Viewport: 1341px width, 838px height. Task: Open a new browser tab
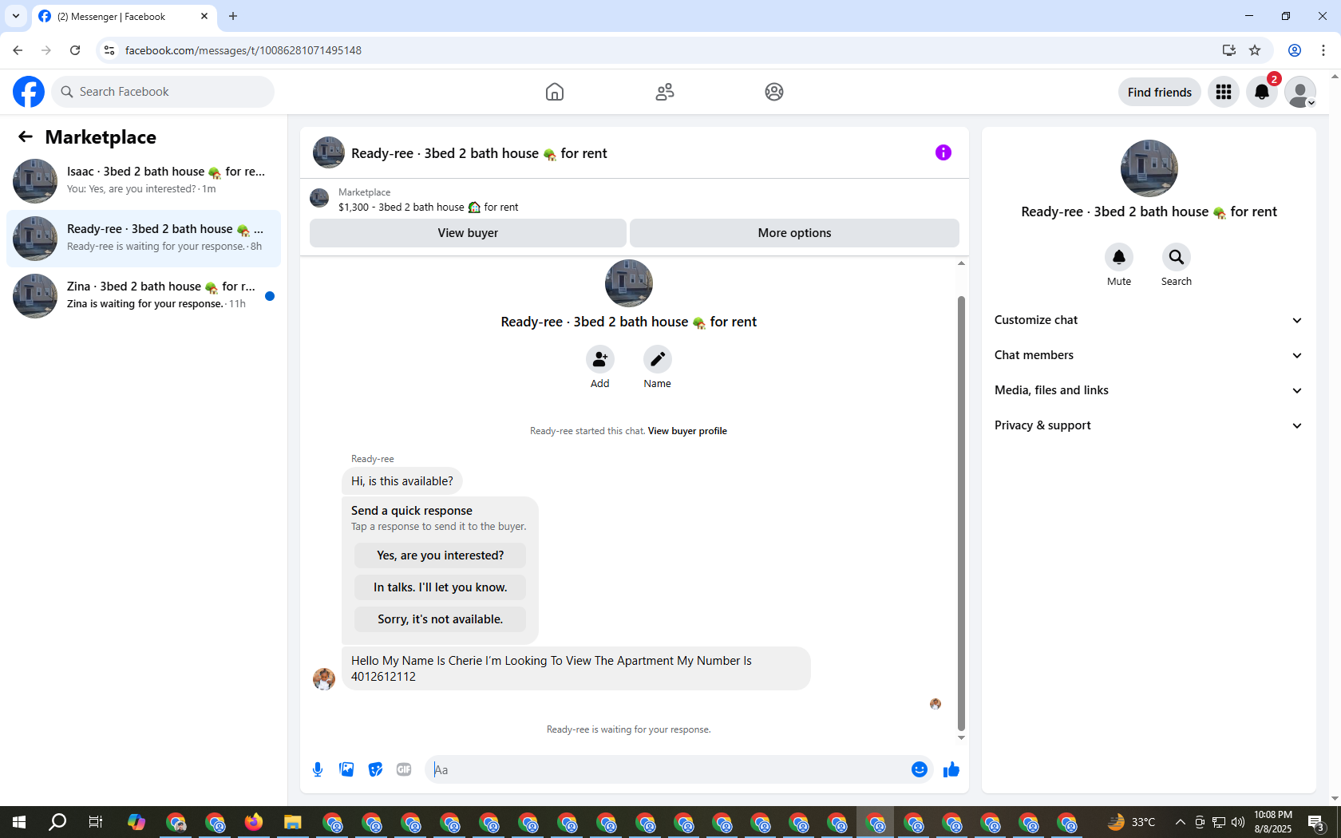pos(233,16)
